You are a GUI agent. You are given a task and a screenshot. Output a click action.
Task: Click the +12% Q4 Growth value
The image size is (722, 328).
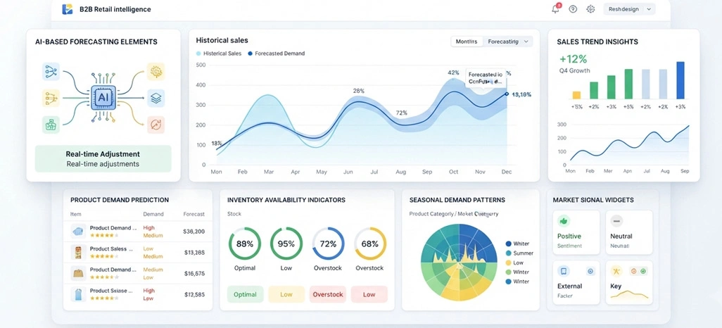(x=574, y=59)
